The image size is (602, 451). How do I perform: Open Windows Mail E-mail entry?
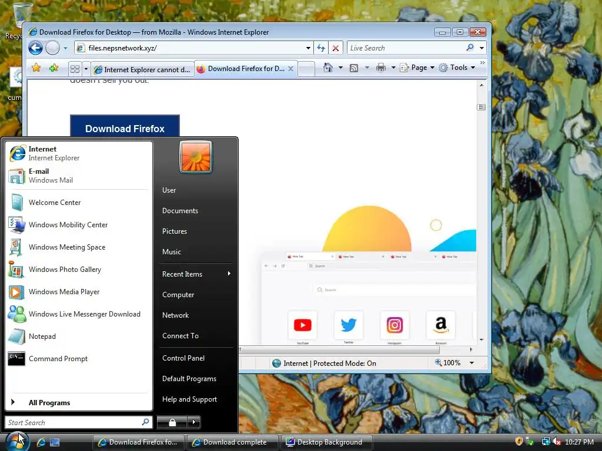click(x=78, y=176)
